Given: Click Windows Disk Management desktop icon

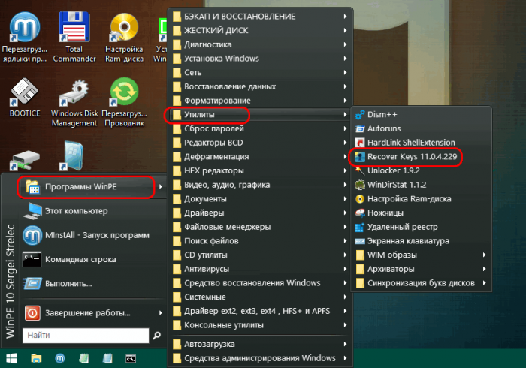Looking at the screenshot, I should (74, 103).
